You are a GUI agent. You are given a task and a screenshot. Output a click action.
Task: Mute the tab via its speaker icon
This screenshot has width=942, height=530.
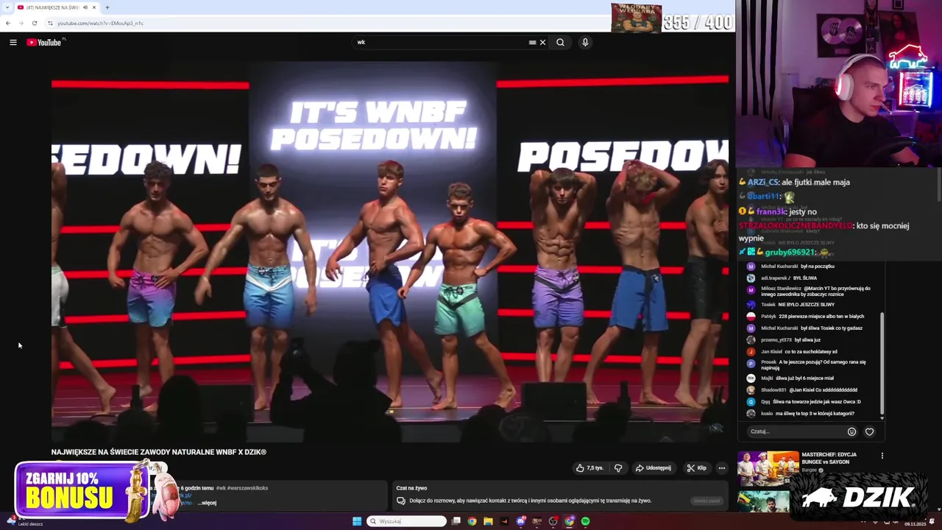pos(85,7)
